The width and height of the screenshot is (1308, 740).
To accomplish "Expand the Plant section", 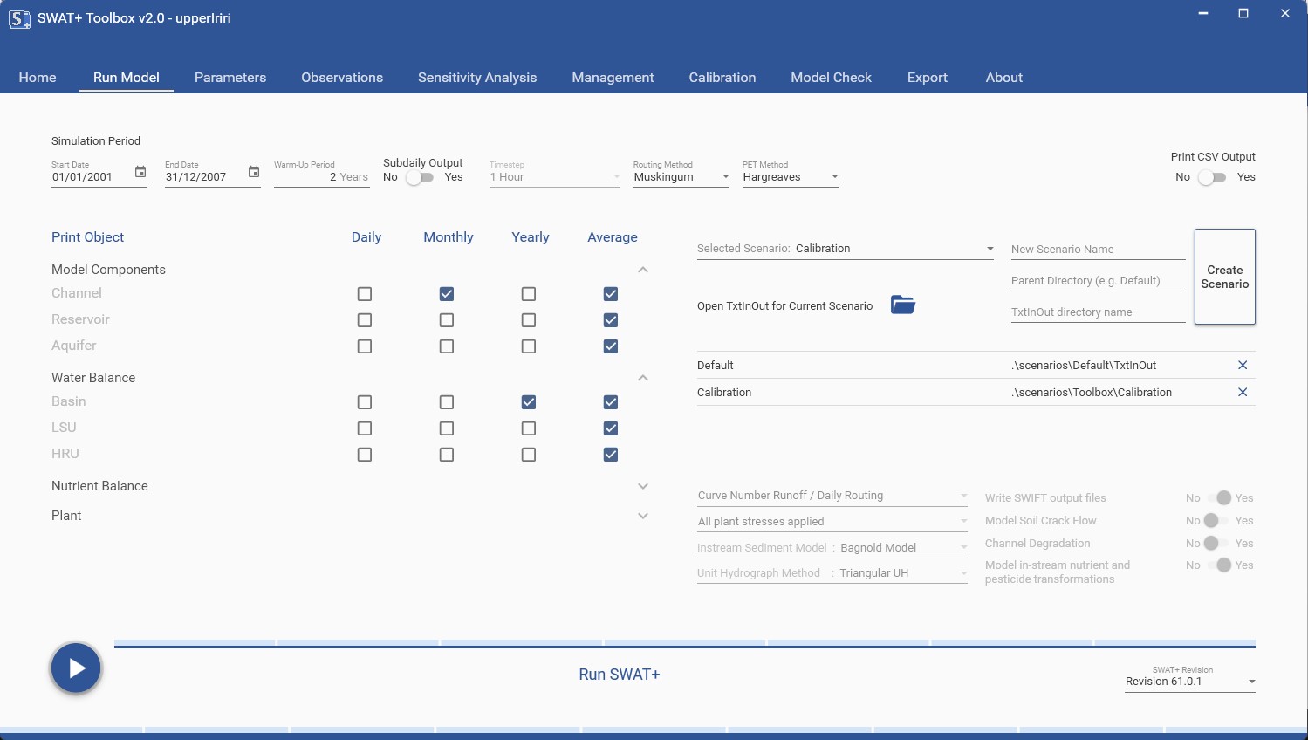I will (x=643, y=516).
